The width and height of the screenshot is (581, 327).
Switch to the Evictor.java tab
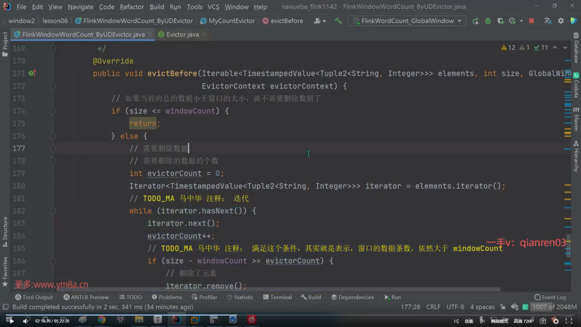click(x=182, y=35)
